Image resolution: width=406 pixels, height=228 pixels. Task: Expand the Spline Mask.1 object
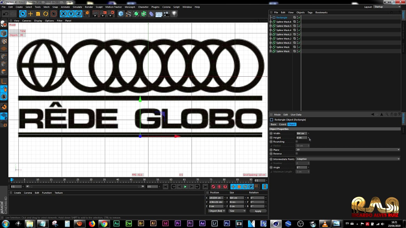tap(271, 43)
